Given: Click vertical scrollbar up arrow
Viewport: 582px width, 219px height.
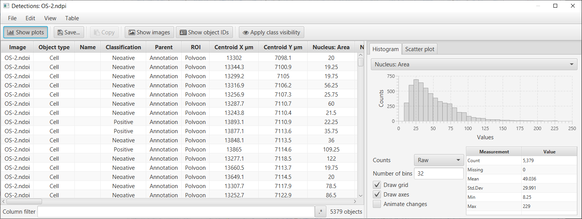Looking at the screenshot, I should (360, 55).
